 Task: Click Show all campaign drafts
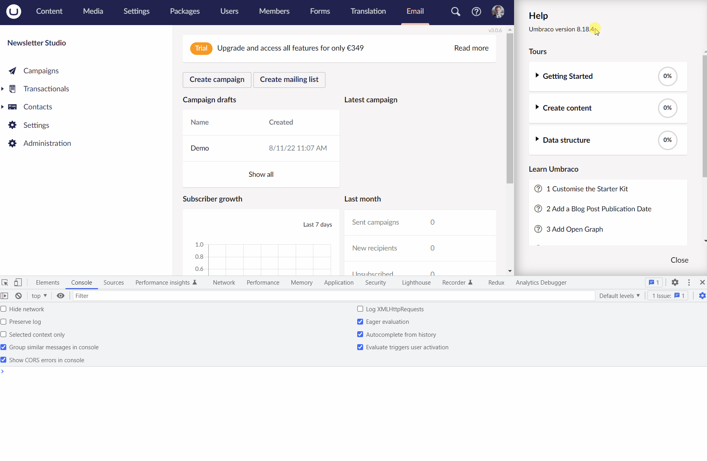point(261,174)
